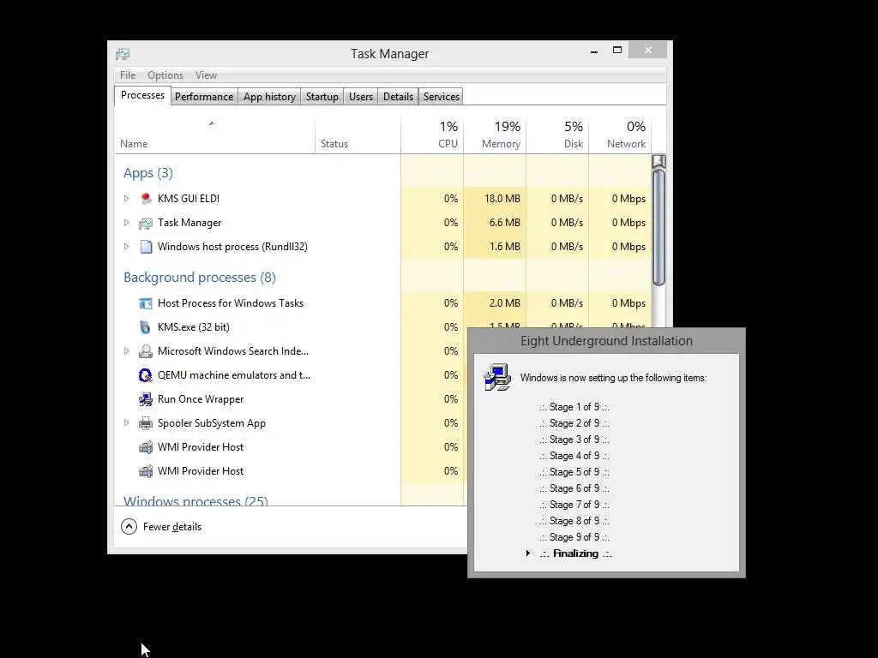Click the 18.0 MB memory cell
The height and width of the screenshot is (658, 878).
tap(495, 199)
